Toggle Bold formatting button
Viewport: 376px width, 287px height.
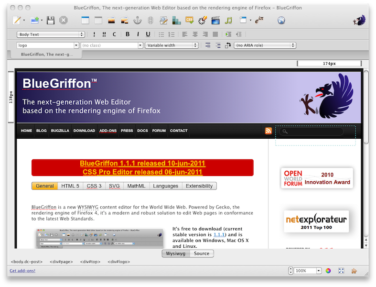tap(128, 34)
